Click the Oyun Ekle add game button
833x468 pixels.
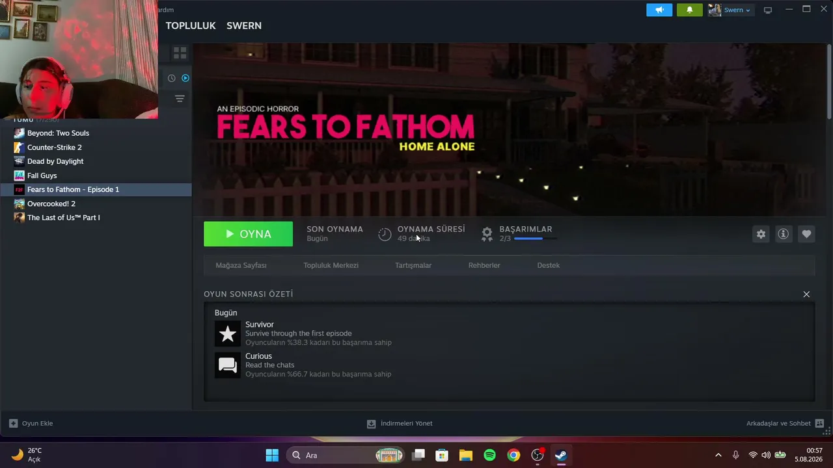pos(31,423)
